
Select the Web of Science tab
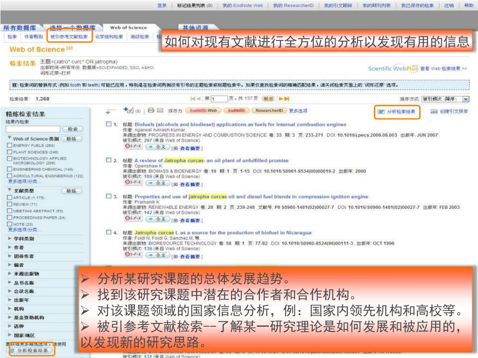[x=128, y=28]
